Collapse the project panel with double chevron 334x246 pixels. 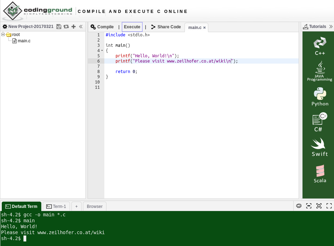[81, 27]
